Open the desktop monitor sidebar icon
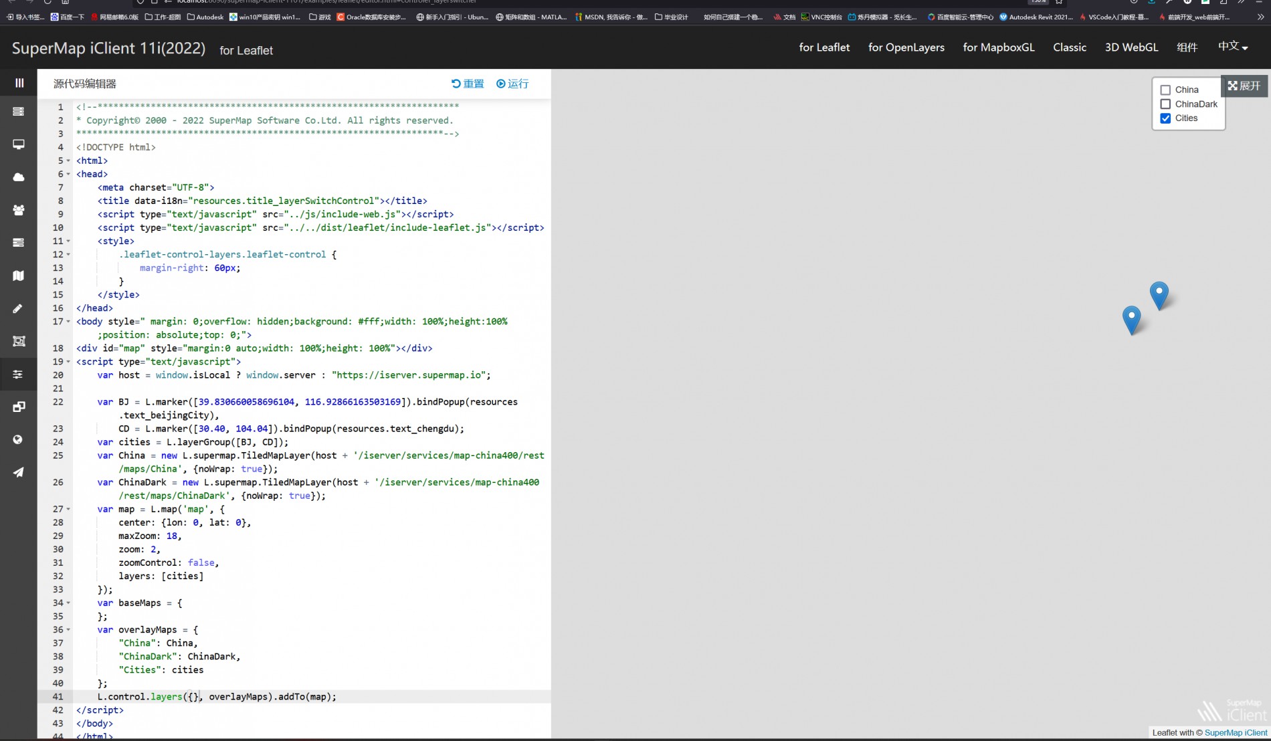The height and width of the screenshot is (741, 1271). [x=19, y=144]
